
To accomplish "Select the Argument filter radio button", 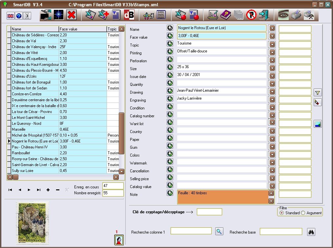I will 303,213.
